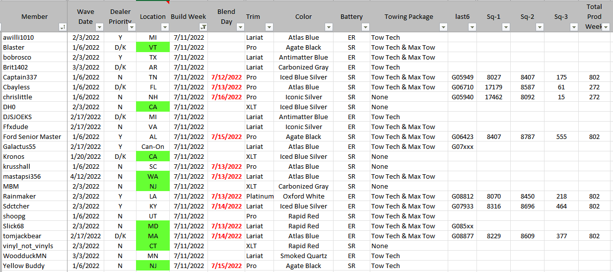The image size is (613, 272).
Task: Expand the last6 column filter
Action: tap(472, 27)
